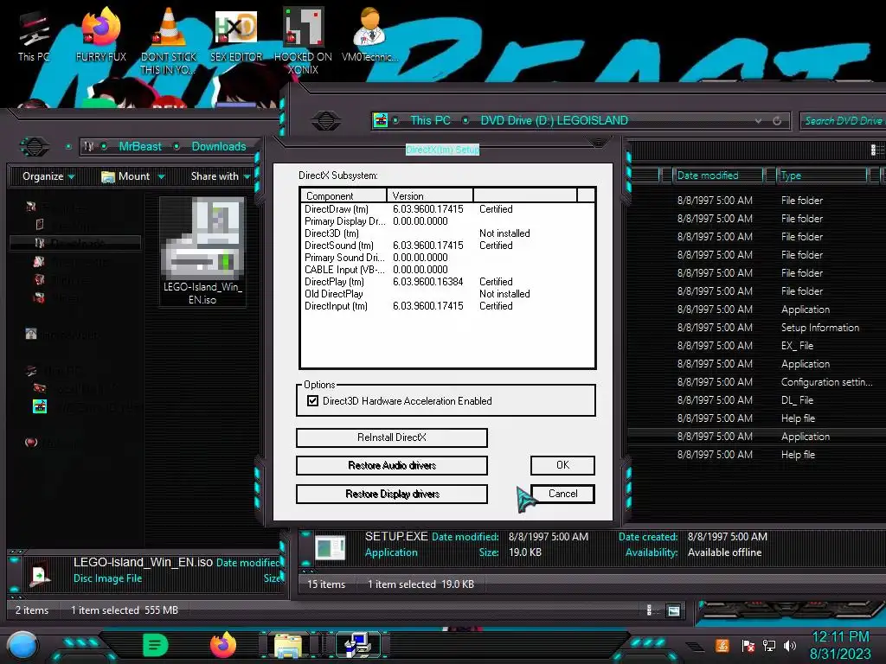Click Restore Audio drivers
The height and width of the screenshot is (664, 886).
(392, 465)
